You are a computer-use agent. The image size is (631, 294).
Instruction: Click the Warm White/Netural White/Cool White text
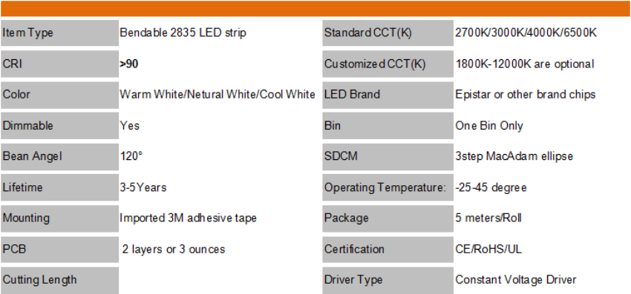click(218, 95)
